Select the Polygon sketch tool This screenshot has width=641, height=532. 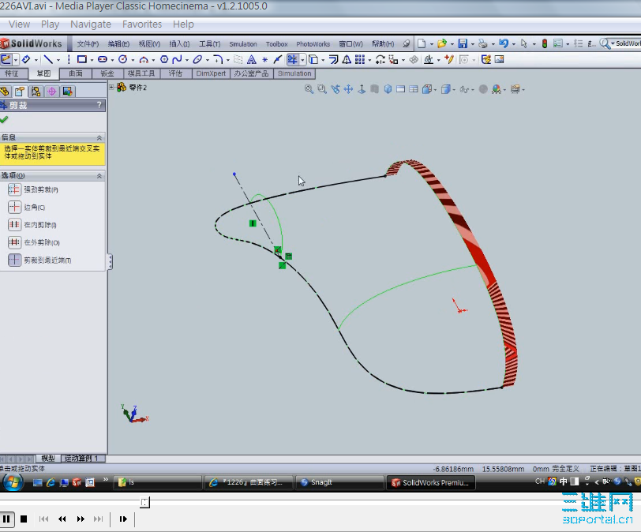[164, 60]
